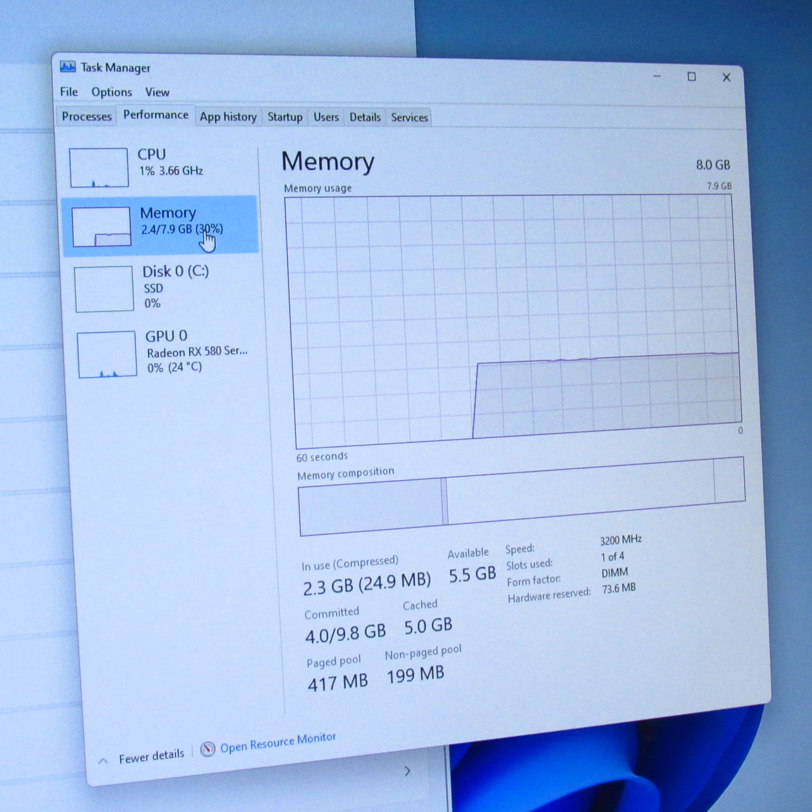Select the Memory mini graph thumbnail
Screen dimensions: 812x812
click(x=101, y=227)
